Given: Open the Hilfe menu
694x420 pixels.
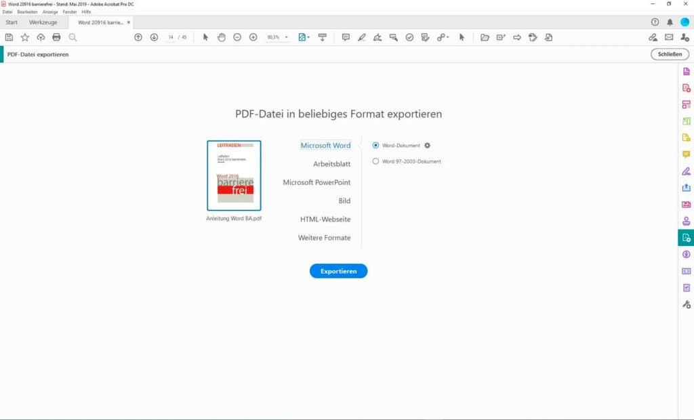Looking at the screenshot, I should [x=86, y=12].
